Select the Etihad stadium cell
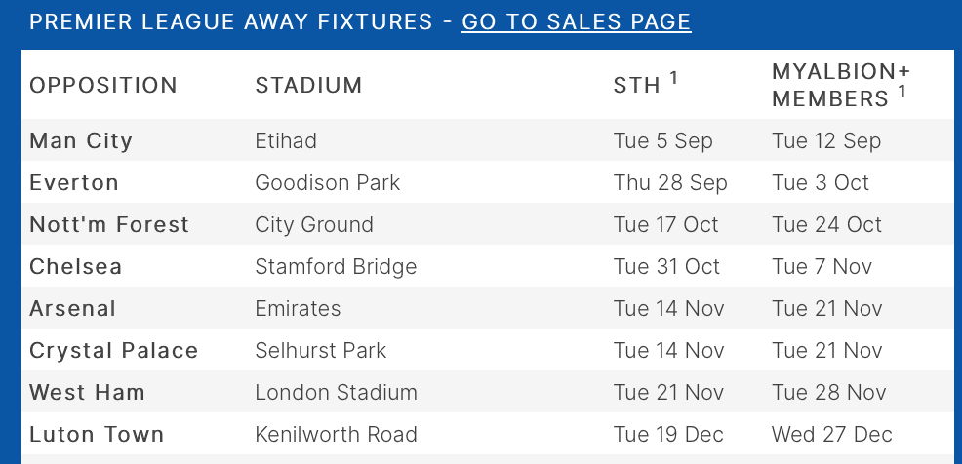The width and height of the screenshot is (962, 464). (286, 141)
